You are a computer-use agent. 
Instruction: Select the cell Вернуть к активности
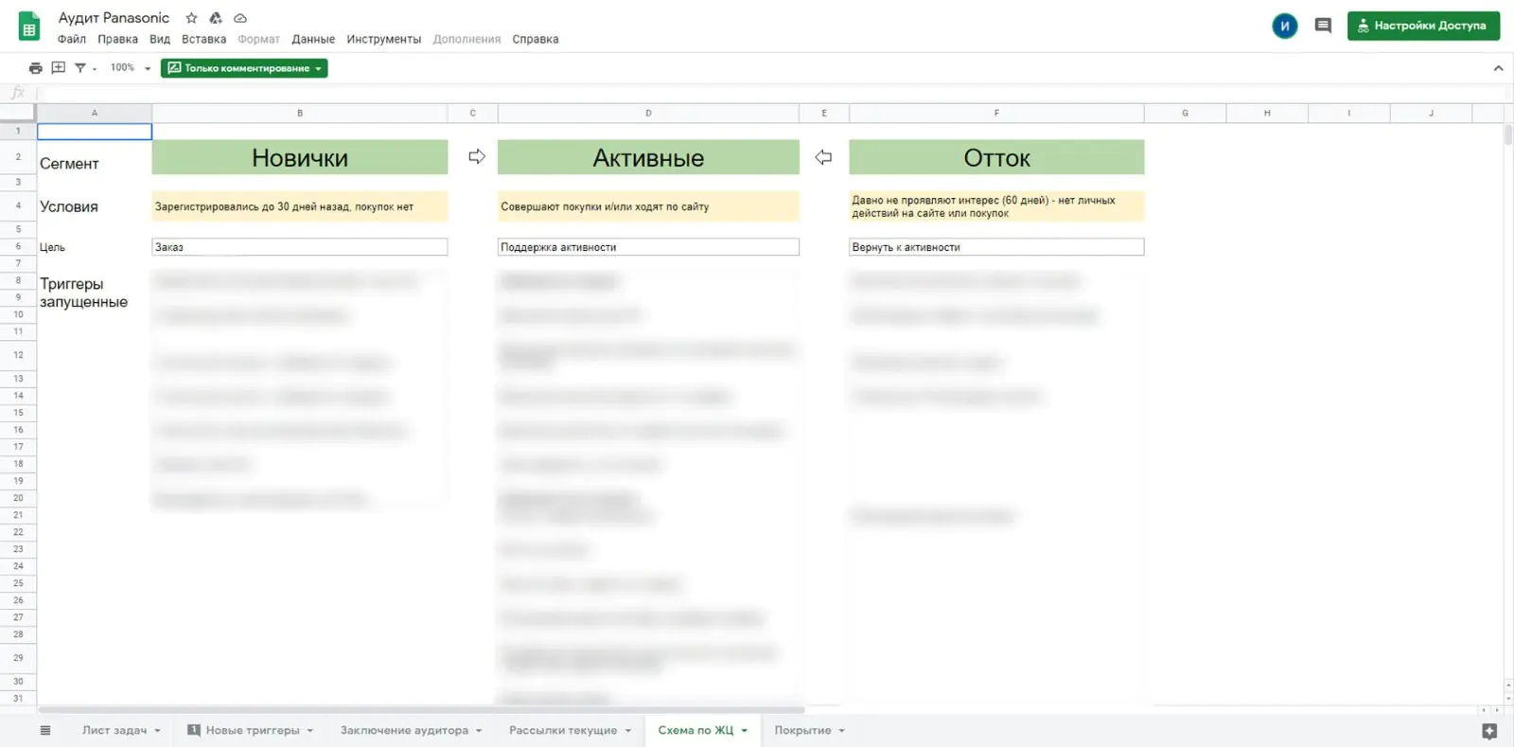996,247
